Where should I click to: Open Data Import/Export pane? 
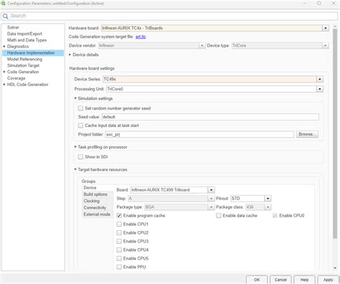[24, 34]
